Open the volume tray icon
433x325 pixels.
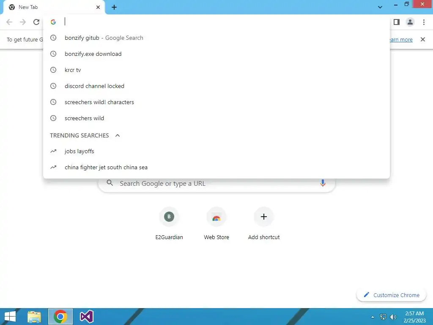[393, 317]
